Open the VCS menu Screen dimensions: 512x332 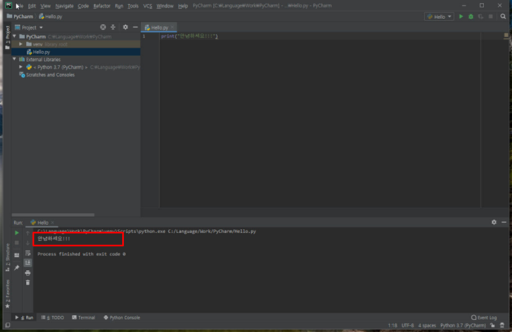[148, 6]
